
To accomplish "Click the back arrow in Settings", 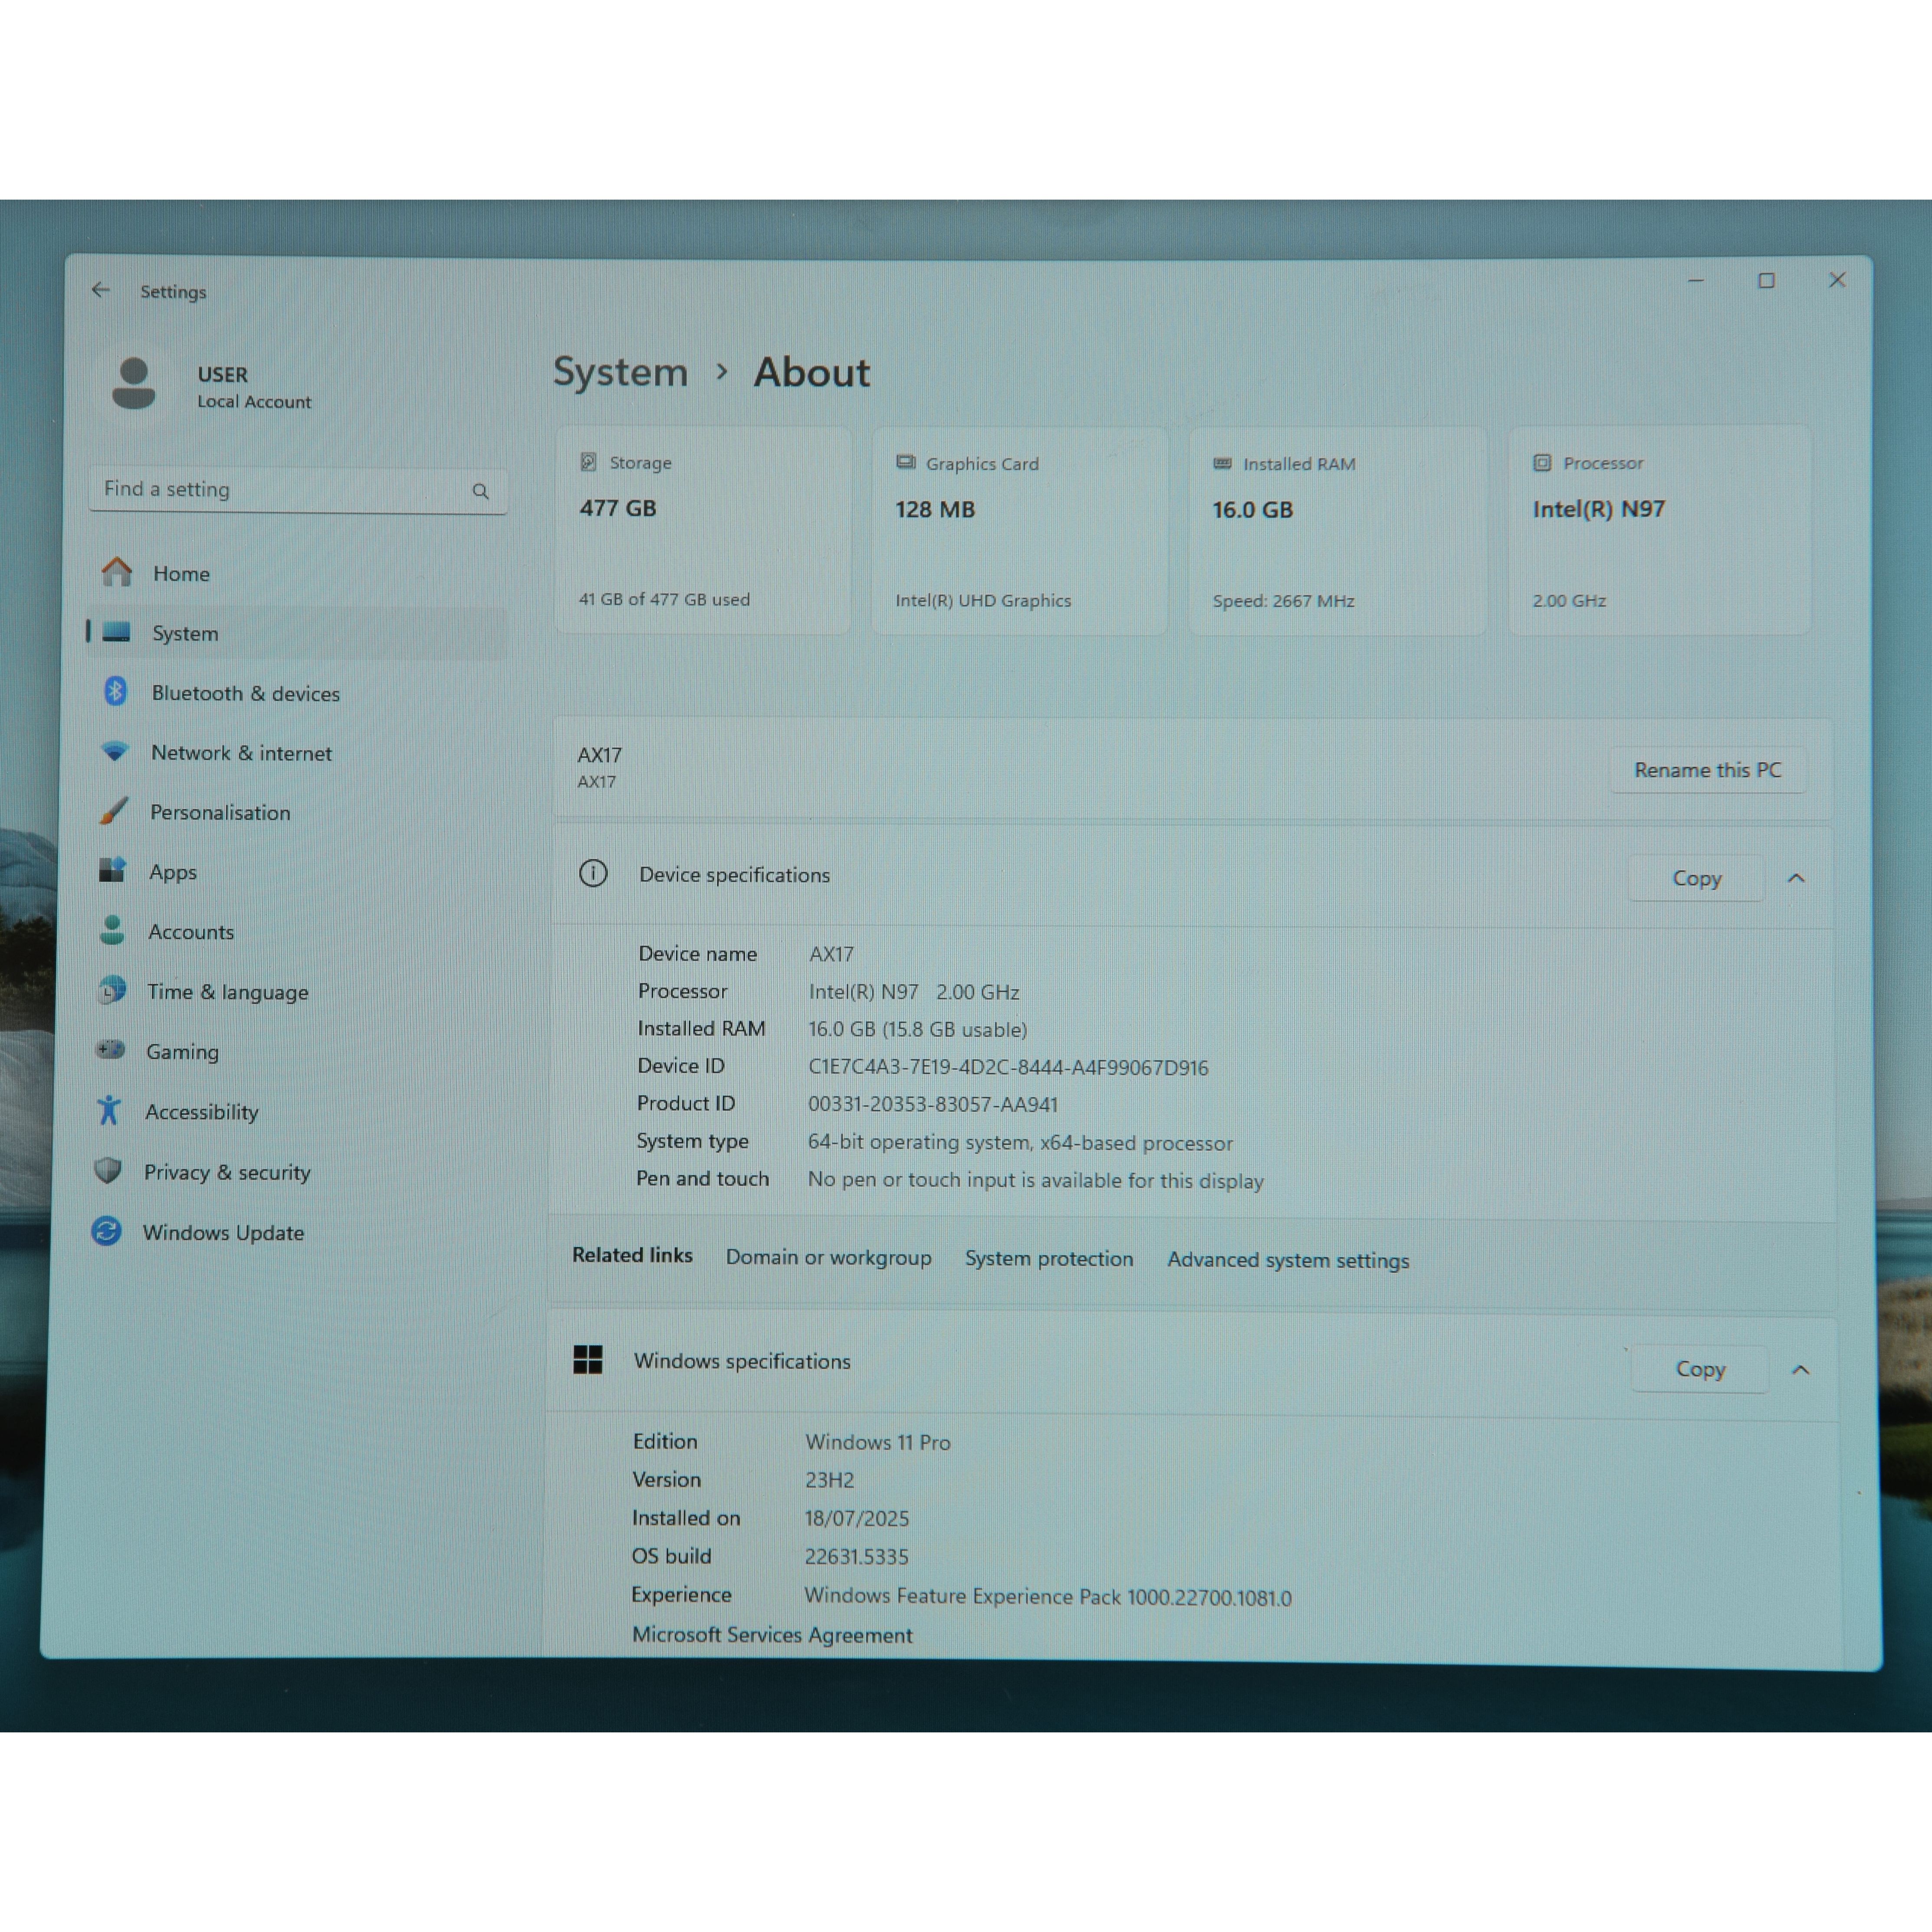I will tap(101, 290).
